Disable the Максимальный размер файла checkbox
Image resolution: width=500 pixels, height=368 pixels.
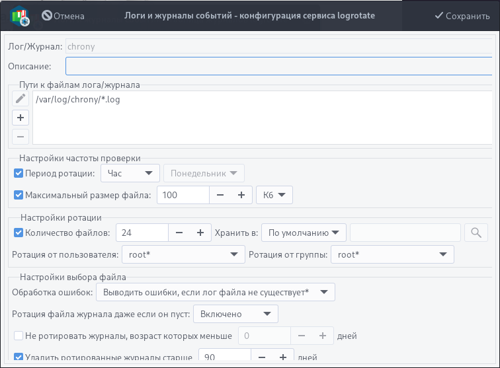pyautogui.click(x=19, y=195)
